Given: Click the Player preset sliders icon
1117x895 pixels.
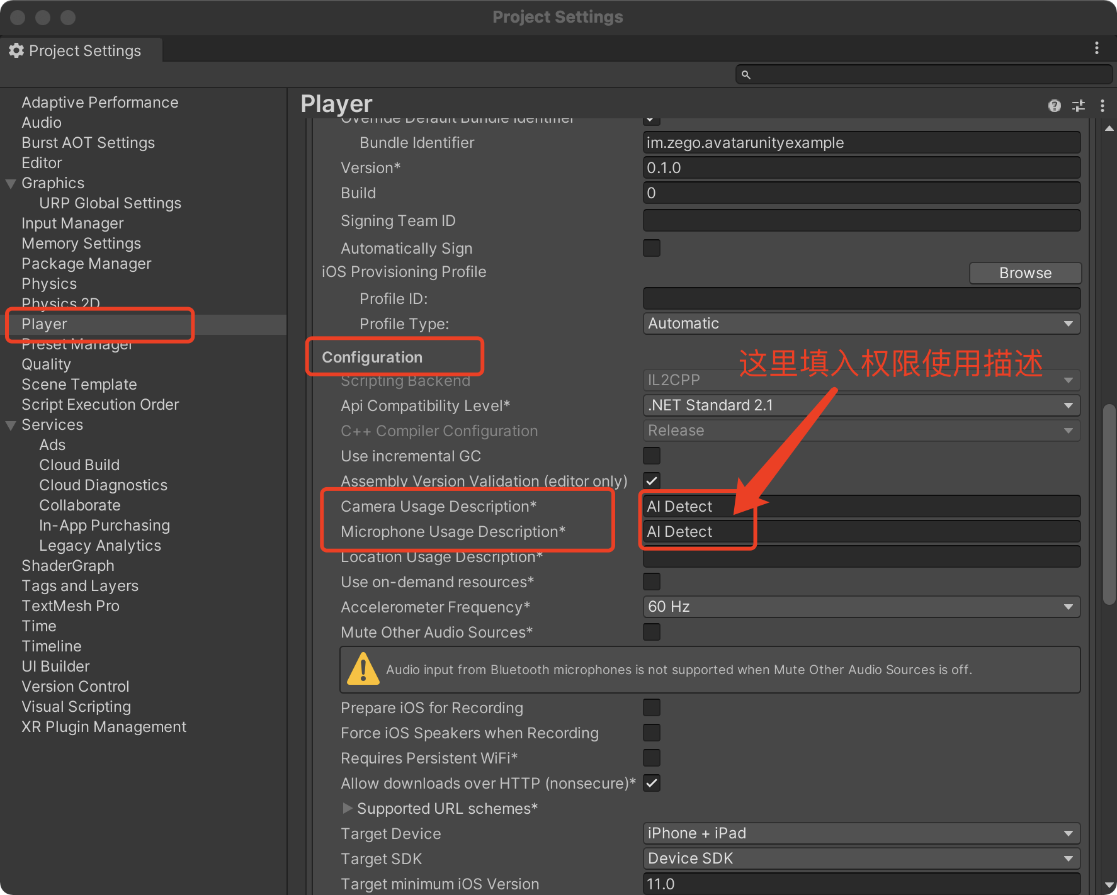Looking at the screenshot, I should (1079, 106).
